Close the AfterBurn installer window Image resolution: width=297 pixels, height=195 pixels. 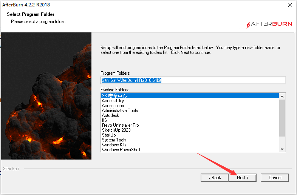290,5
